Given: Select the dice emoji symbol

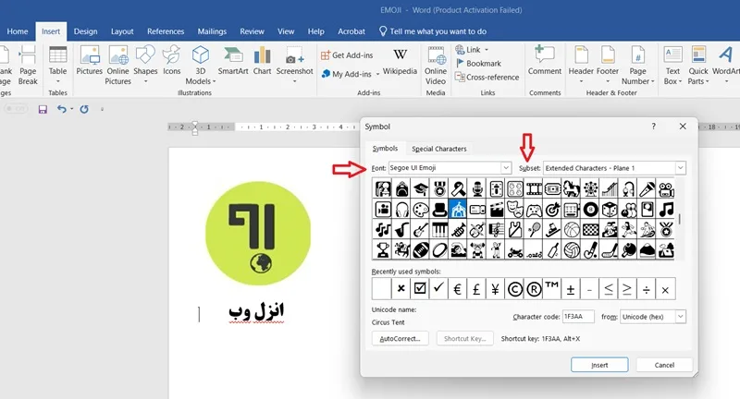Looking at the screenshot, I should pyautogui.click(x=610, y=209).
